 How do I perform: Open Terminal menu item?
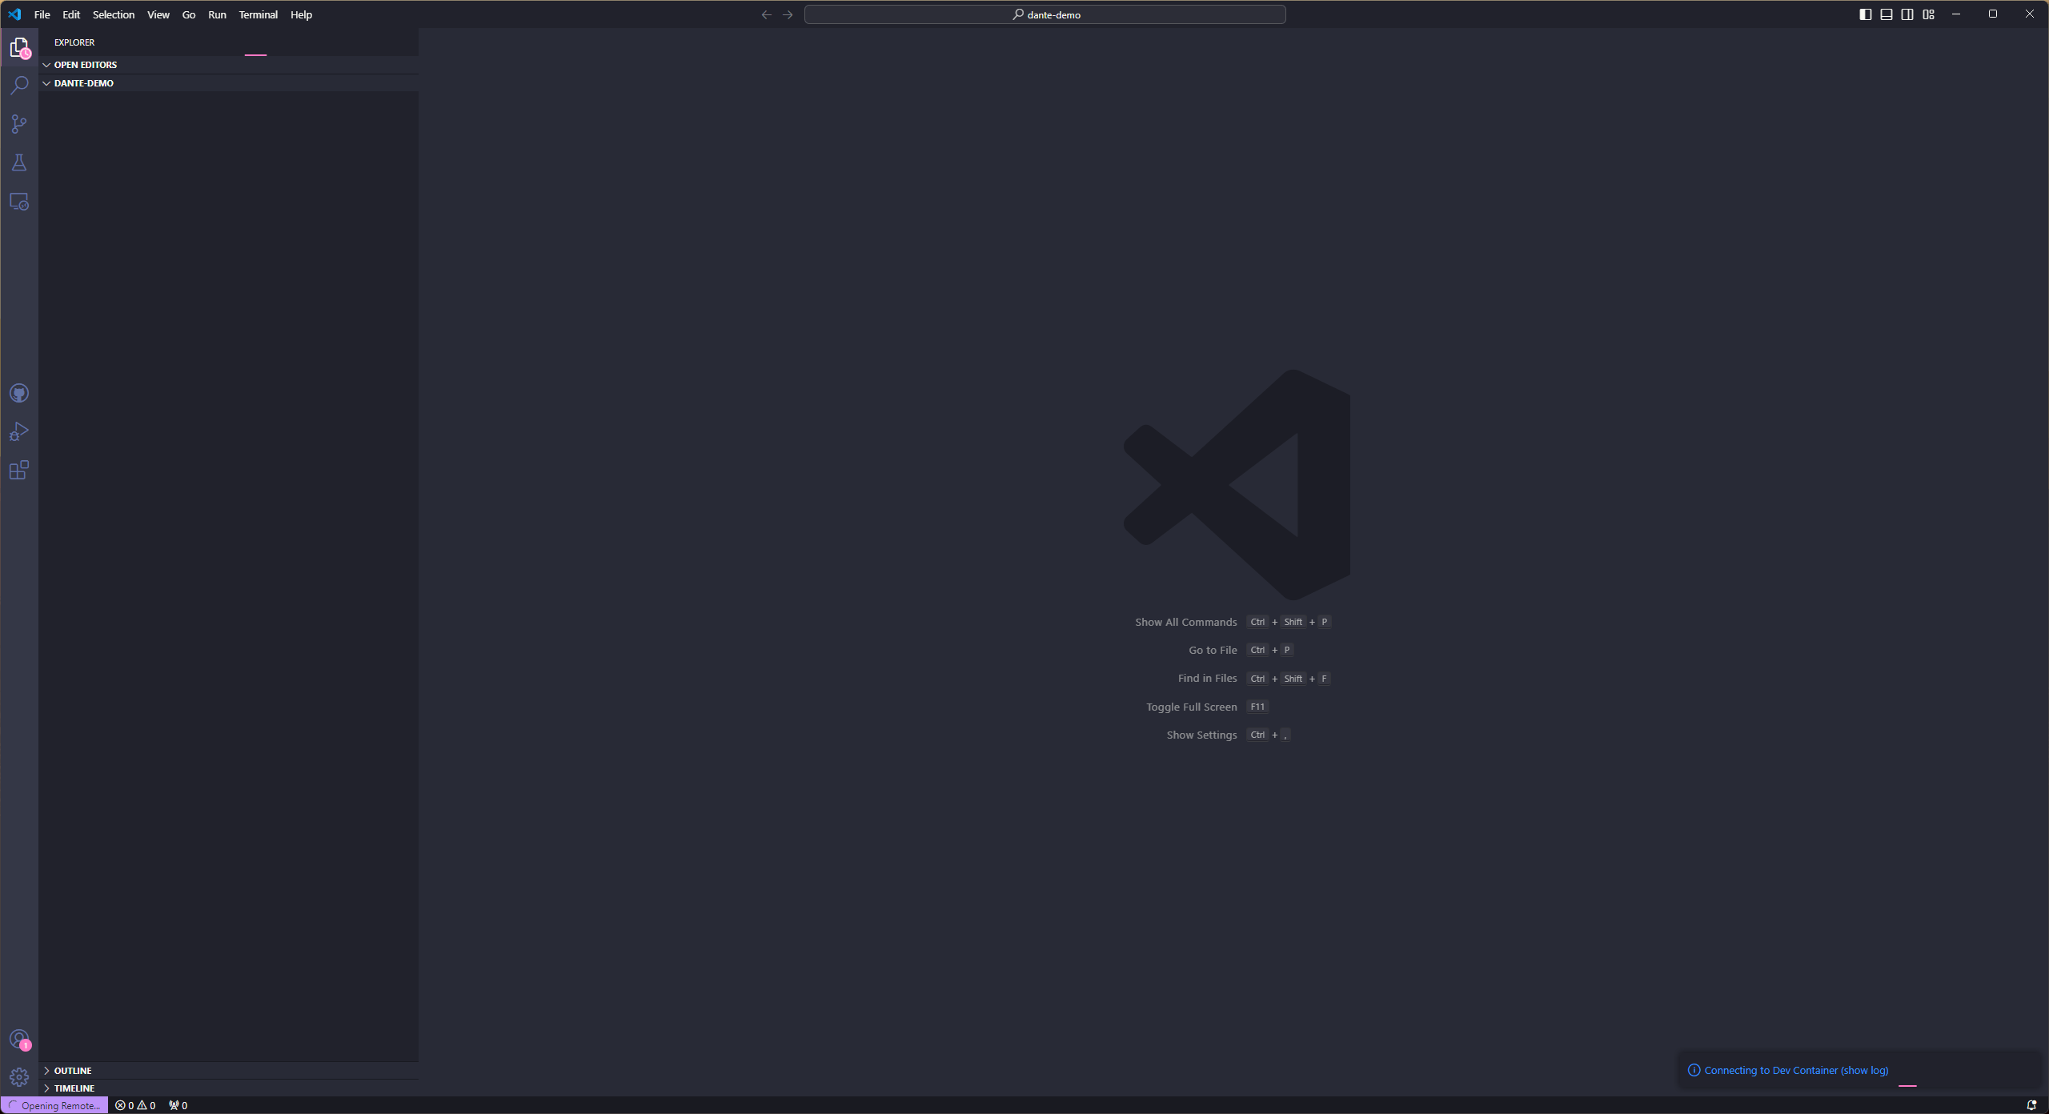tap(258, 14)
